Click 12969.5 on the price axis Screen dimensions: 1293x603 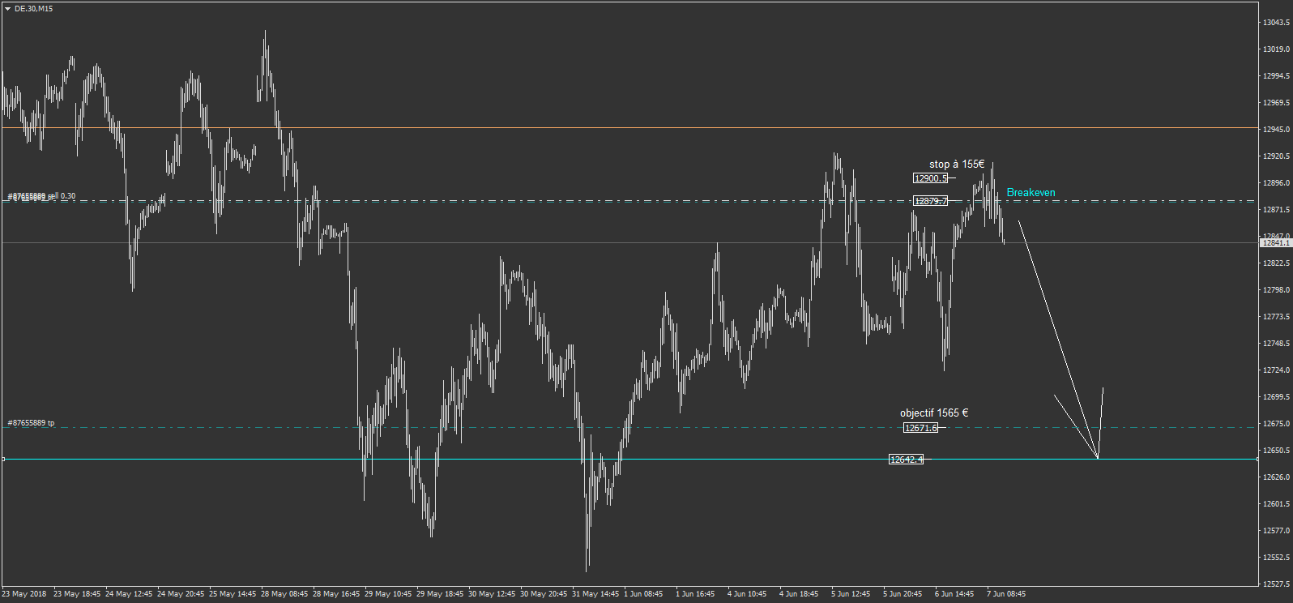(1276, 103)
